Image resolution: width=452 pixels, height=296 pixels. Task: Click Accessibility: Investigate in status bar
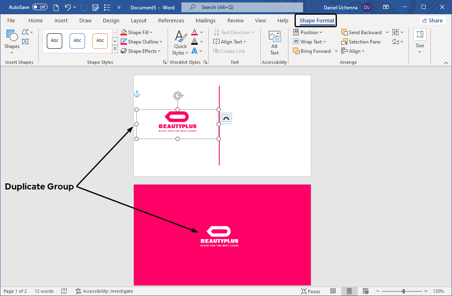(x=104, y=291)
